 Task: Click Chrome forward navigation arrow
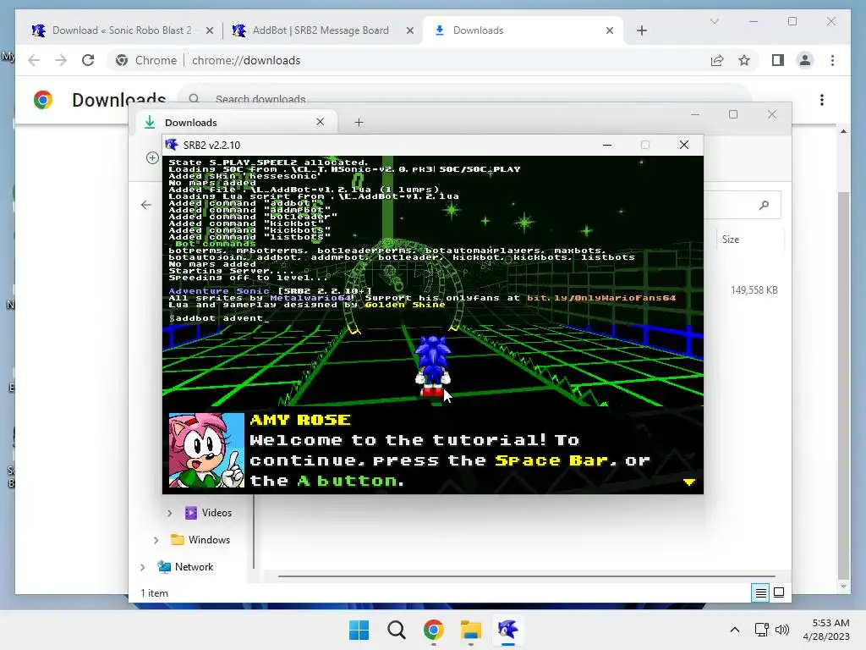(x=61, y=60)
